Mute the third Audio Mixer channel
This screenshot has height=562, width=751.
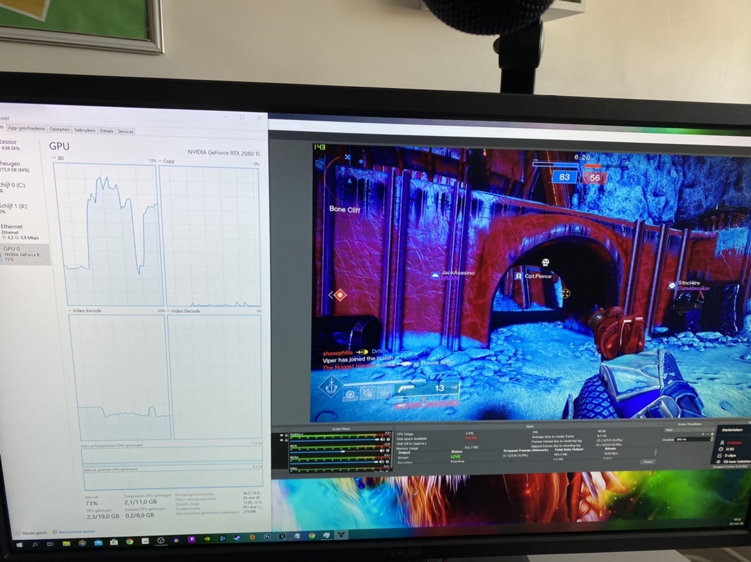[382, 462]
